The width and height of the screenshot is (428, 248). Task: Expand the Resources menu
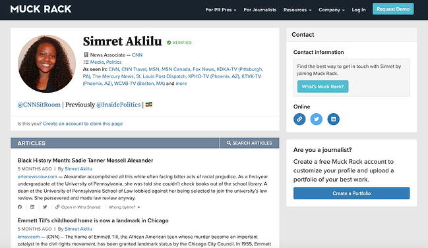pyautogui.click(x=297, y=10)
